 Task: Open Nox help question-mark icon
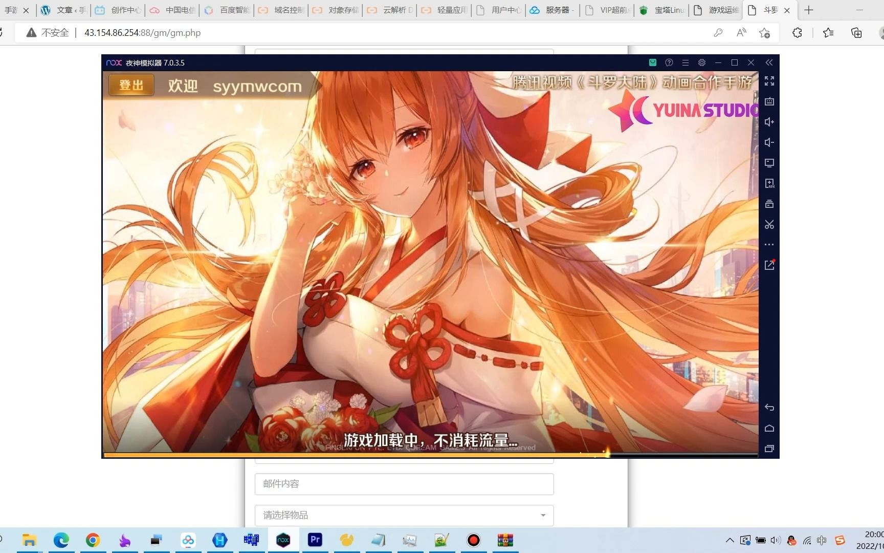click(669, 62)
